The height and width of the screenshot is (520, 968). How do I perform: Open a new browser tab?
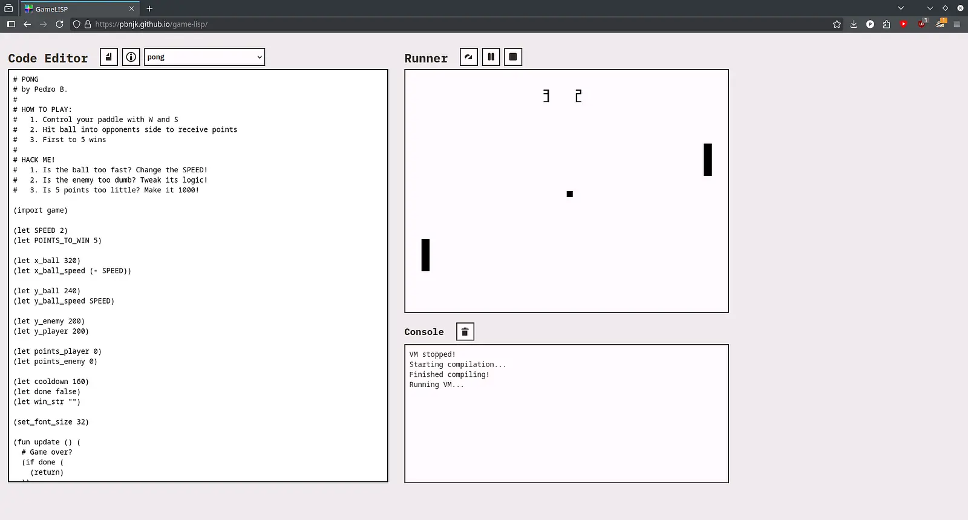tap(149, 8)
